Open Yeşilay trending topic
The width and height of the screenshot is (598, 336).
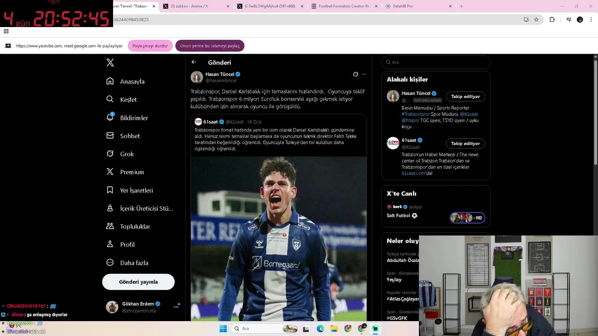[x=394, y=280]
